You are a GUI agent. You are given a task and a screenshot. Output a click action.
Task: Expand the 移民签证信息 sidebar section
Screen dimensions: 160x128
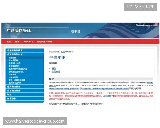point(25,87)
